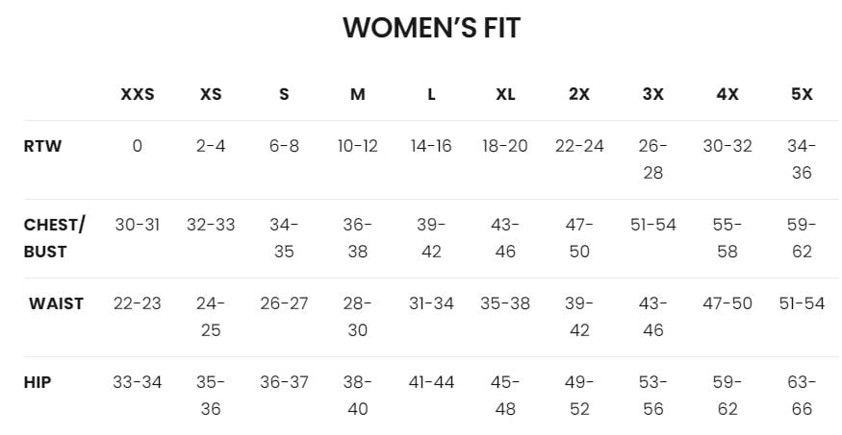Image resolution: width=842 pixels, height=435 pixels.
Task: Select the HIP row label
Action: click(x=38, y=382)
